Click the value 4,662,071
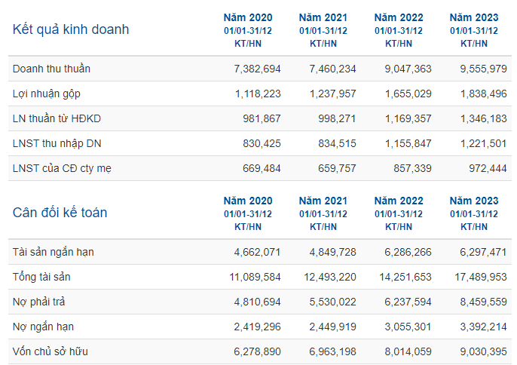Viewport: 517px width, 365px height. (x=257, y=253)
